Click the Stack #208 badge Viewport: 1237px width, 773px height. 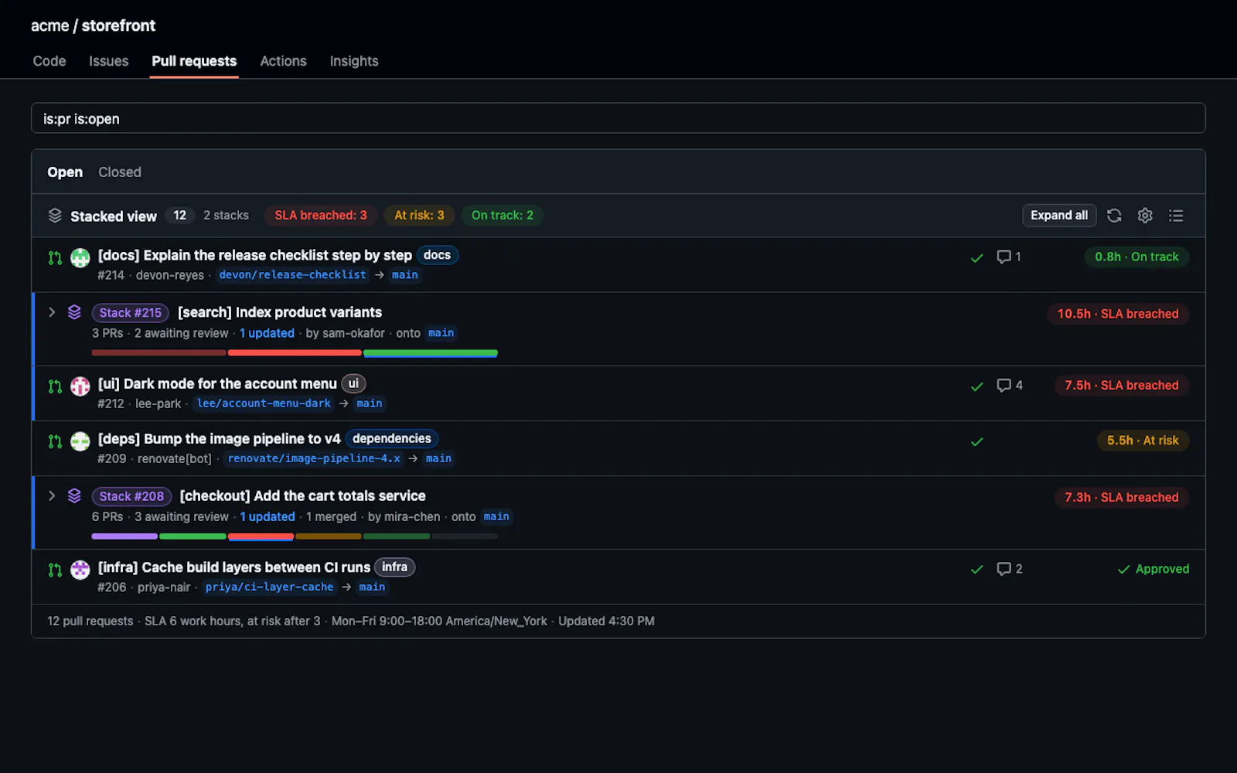coord(131,496)
